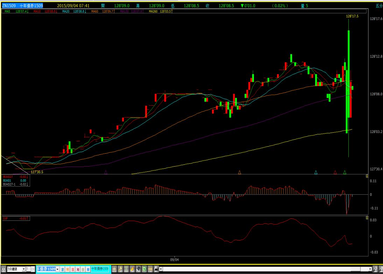Image resolution: width=383 pixels, height=274 pixels.
Task: Click the chart scrollbar right arrow
Action: 370,269
